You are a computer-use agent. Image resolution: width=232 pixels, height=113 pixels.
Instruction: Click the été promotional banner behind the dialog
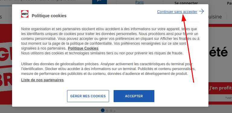(x=218, y=52)
